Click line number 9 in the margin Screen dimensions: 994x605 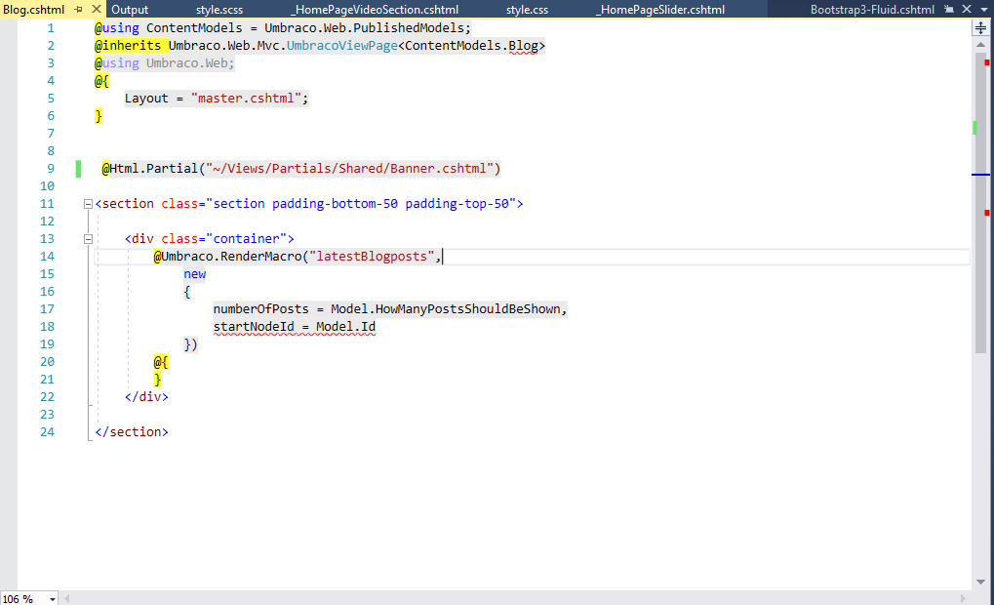pyautogui.click(x=51, y=169)
